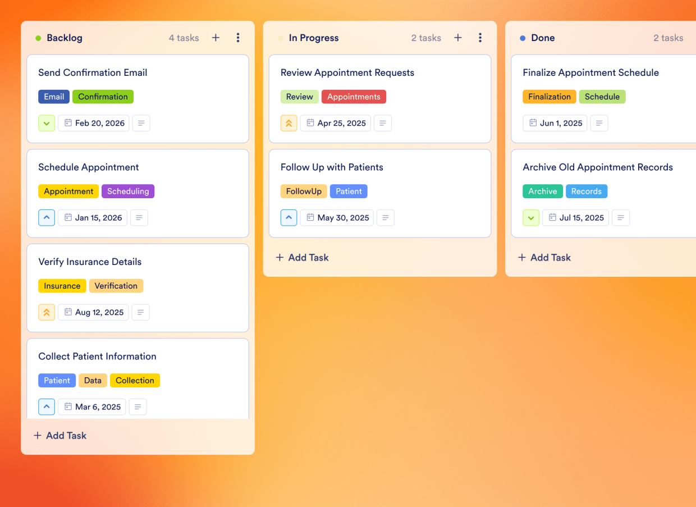Open the priority selector on "Send Confirmation Email"
The image size is (696, 507).
coord(47,123)
